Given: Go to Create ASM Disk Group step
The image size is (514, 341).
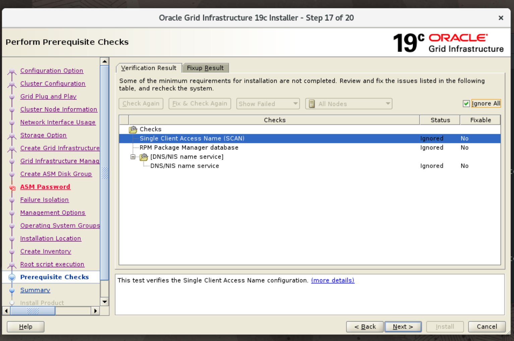Looking at the screenshot, I should tap(56, 174).
